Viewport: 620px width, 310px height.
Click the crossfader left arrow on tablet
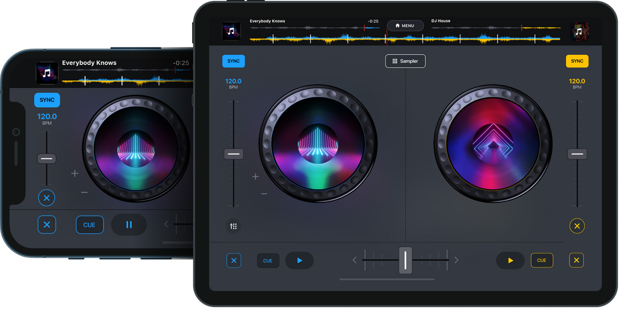(x=355, y=260)
